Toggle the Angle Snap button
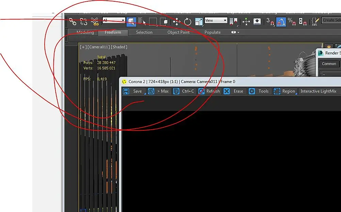341x212 pixels. 281,22
